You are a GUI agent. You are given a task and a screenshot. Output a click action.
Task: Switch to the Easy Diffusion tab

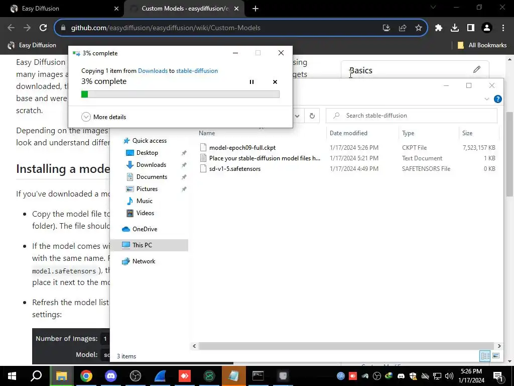click(61, 9)
